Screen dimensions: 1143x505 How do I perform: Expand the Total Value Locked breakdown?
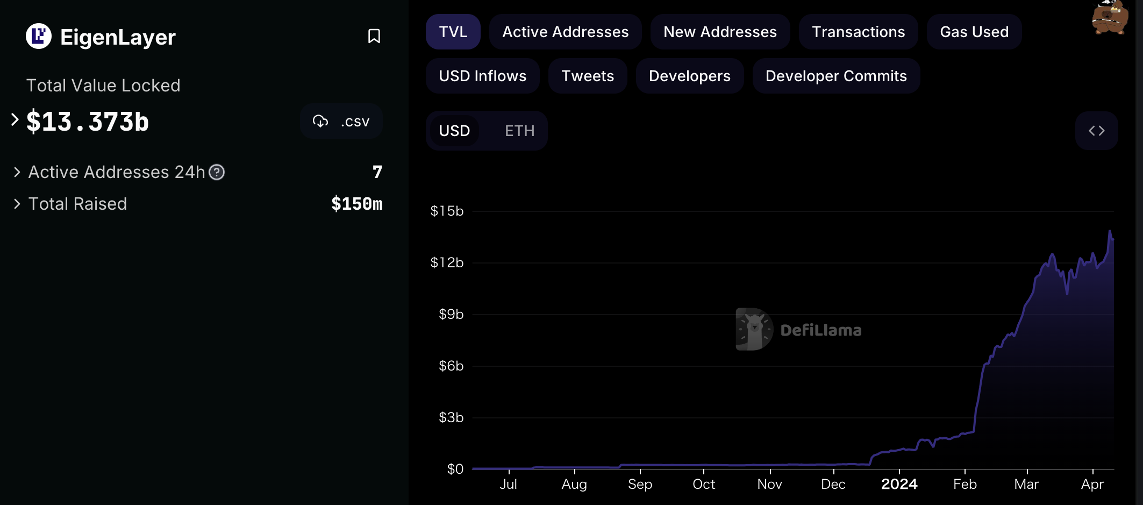(15, 120)
